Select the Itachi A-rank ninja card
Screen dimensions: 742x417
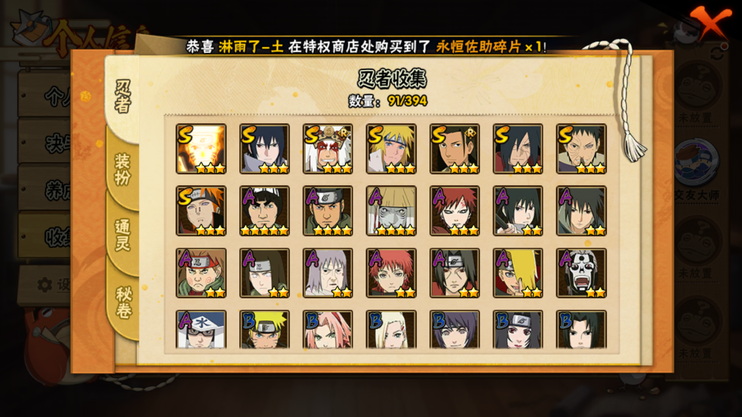(454, 273)
